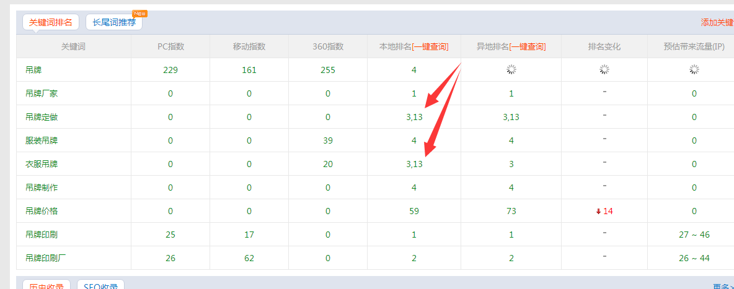Click the keyword 吊牌印刷厂
The height and width of the screenshot is (289, 734).
[x=46, y=258]
